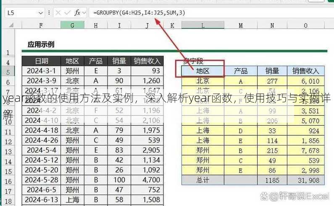This screenshot has height=206, width=334.
Task: Click the GROUPBY formula in formula bar
Action: [139, 13]
